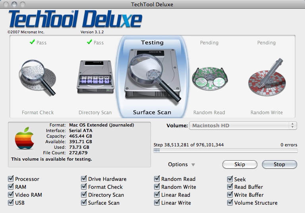Click 'This volume is available for testing.'
Viewport: 305px width, 213px height.
(52, 159)
